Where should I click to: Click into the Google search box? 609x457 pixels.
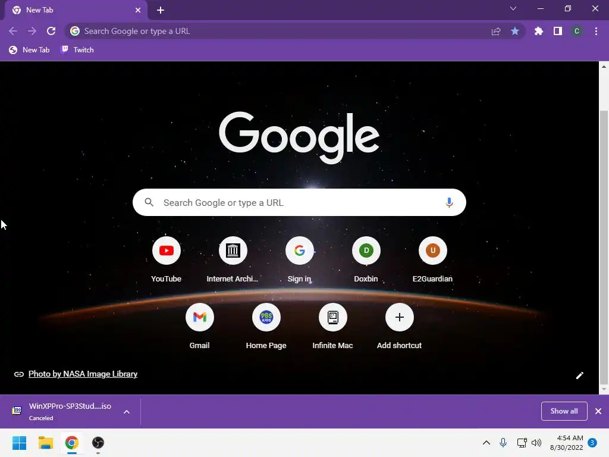tap(299, 202)
